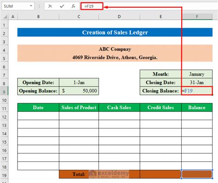Click the '4069 Riverside Drive, Athens, Georgia.' cell
Screen dimensions: 218x183
pos(115,57)
